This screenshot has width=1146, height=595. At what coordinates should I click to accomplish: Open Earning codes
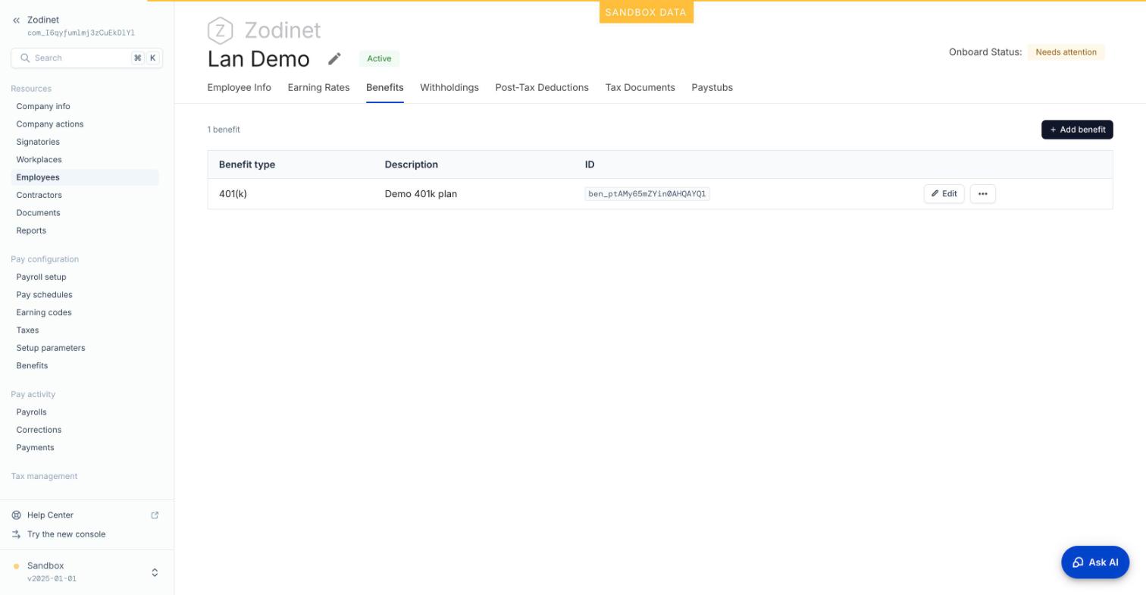44,313
